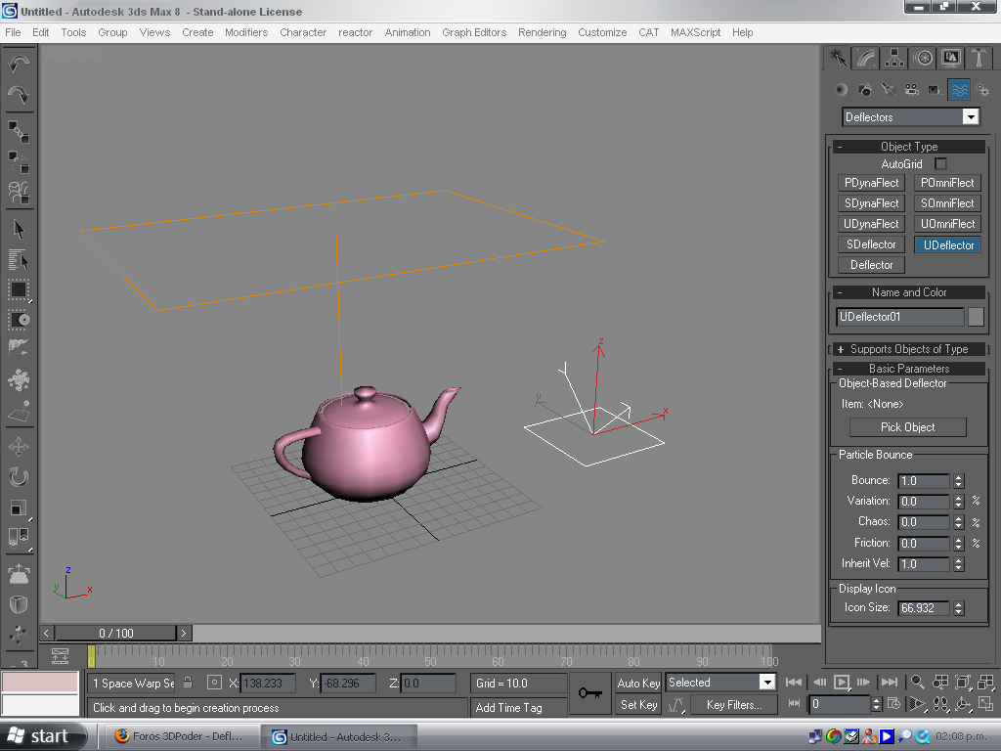Click the Redo arrow icon
The width and height of the screenshot is (1001, 751).
(20, 95)
